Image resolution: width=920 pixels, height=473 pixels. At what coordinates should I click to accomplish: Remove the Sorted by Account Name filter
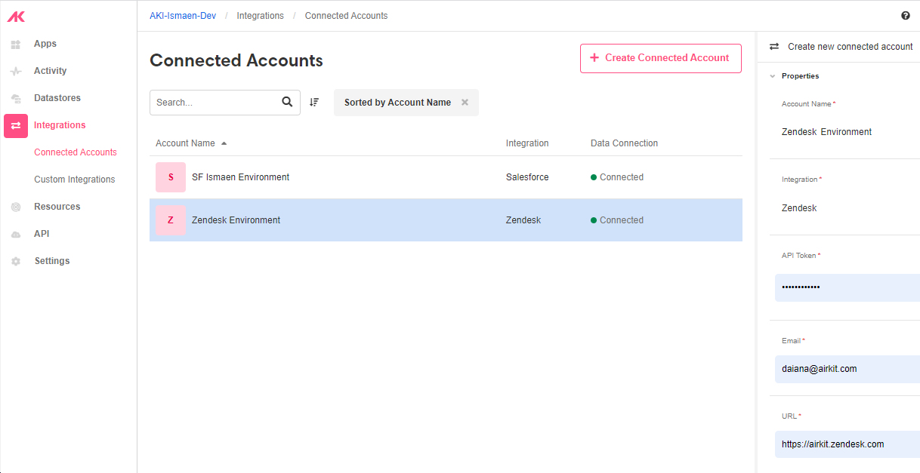click(x=465, y=103)
